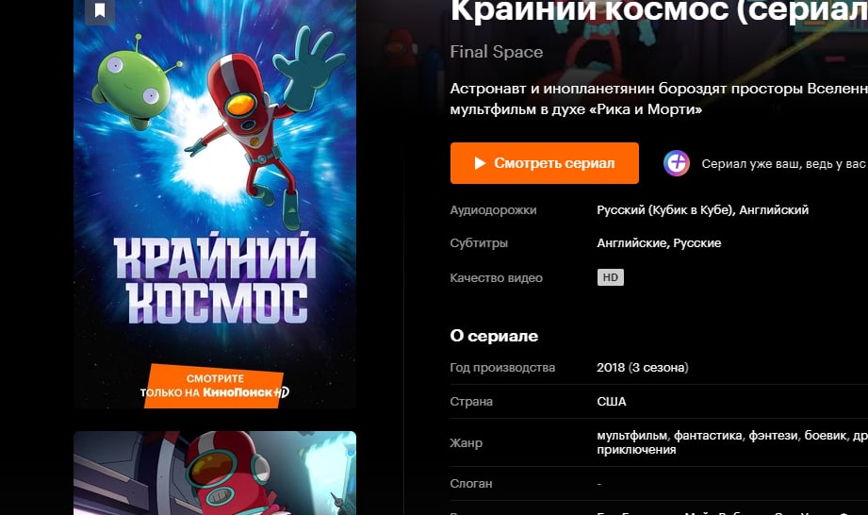Click the bookmark icon on the poster
The height and width of the screenshot is (515, 868).
tap(100, 10)
